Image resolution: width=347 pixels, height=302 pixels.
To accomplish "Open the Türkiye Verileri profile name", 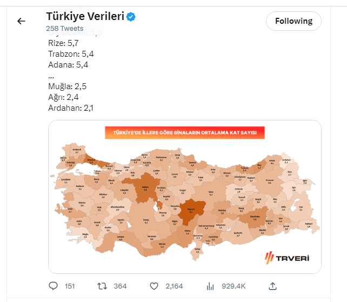I will (85, 17).
